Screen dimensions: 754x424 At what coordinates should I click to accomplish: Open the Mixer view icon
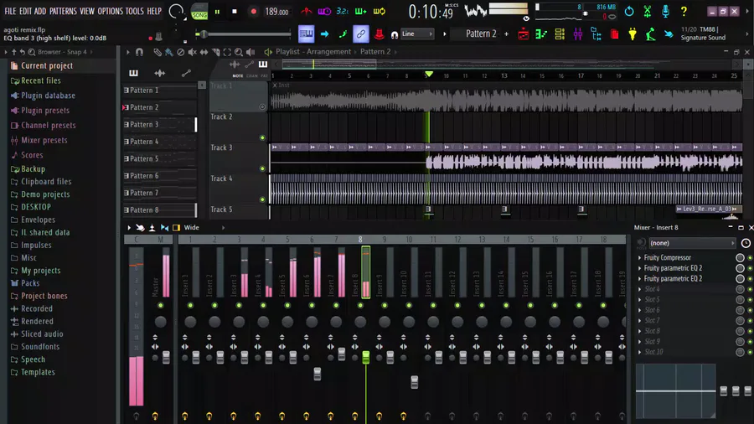click(x=578, y=34)
